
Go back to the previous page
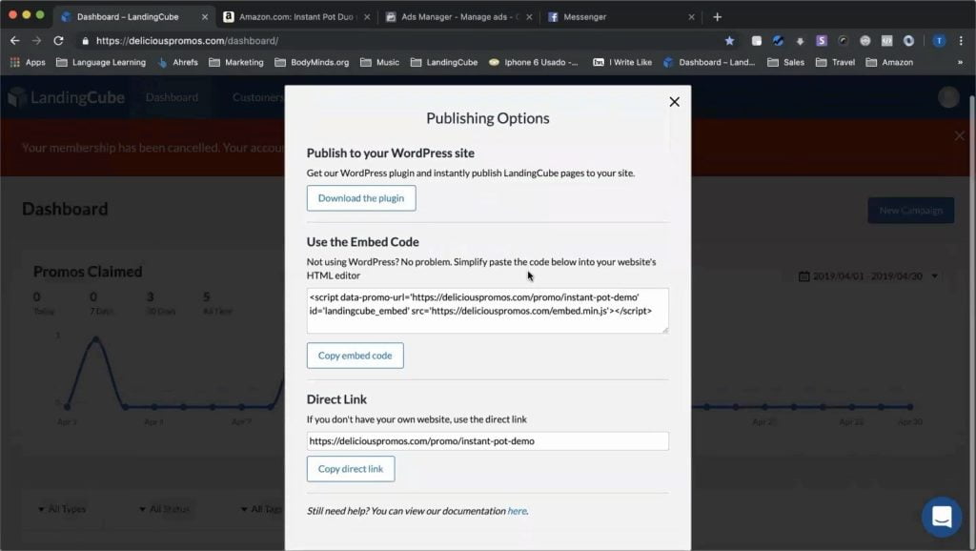click(x=15, y=40)
